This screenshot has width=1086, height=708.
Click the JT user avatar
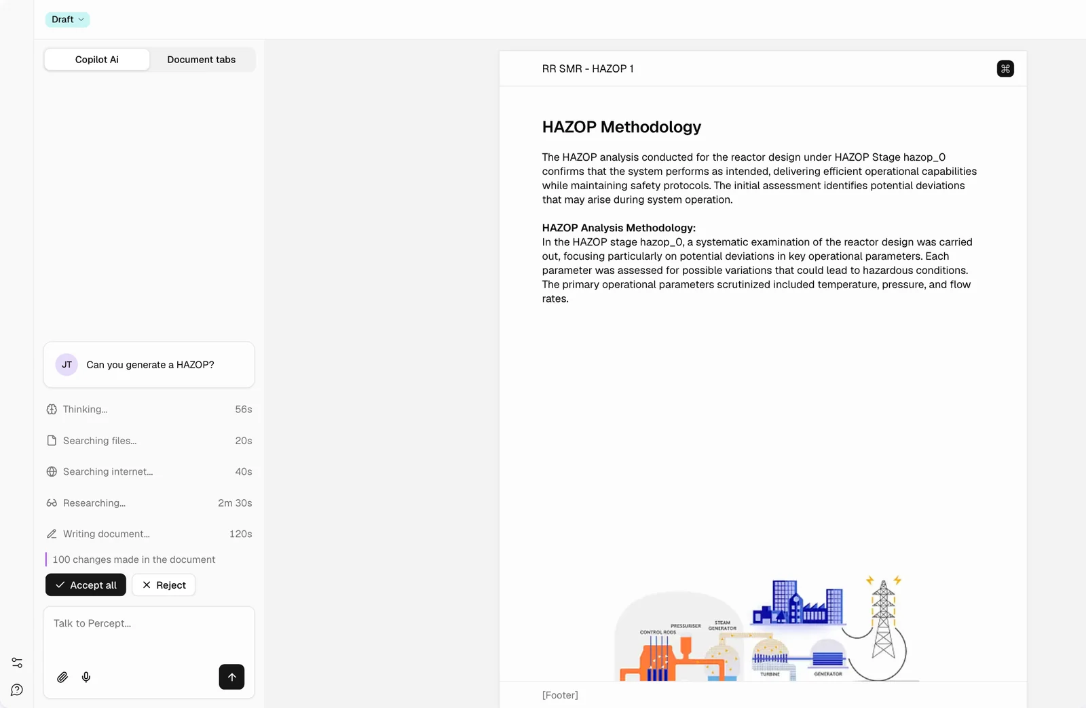67,365
